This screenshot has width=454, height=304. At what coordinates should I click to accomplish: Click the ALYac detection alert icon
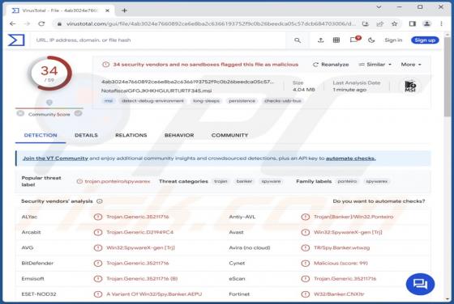point(98,217)
